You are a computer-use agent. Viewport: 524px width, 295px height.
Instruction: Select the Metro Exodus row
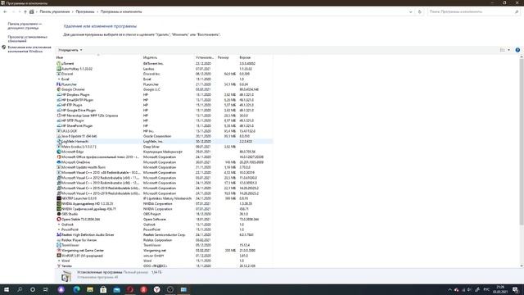coord(164,147)
